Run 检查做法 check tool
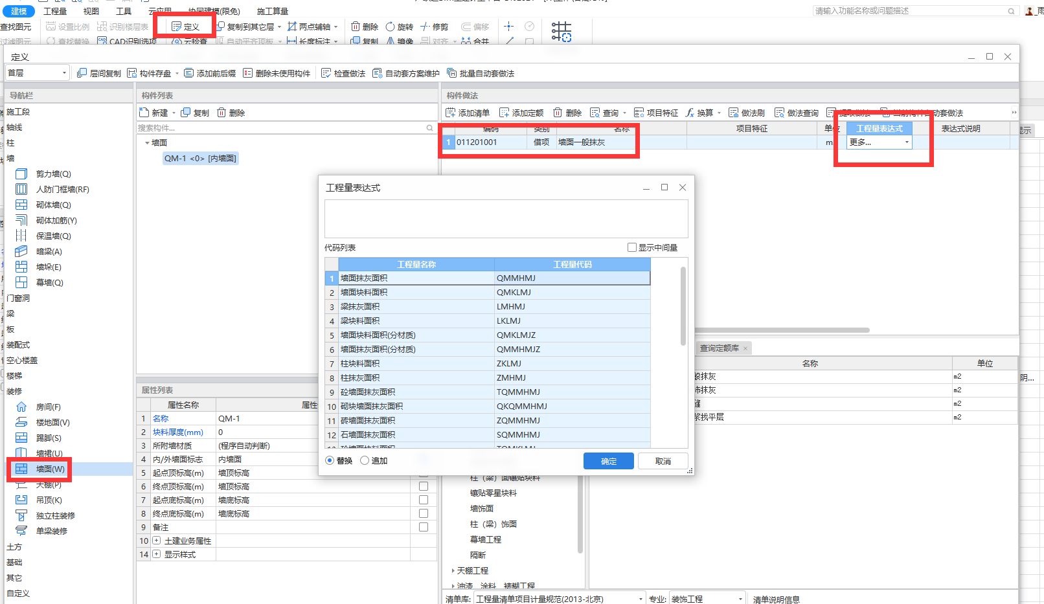The height and width of the screenshot is (604, 1044). point(343,73)
